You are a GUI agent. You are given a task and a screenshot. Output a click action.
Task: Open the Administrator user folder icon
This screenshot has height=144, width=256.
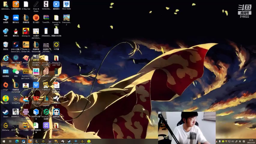click(x=5, y=4)
